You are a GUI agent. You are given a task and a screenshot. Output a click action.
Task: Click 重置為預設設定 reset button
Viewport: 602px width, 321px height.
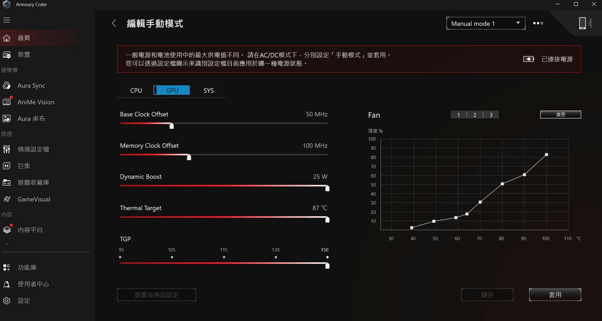tap(157, 295)
